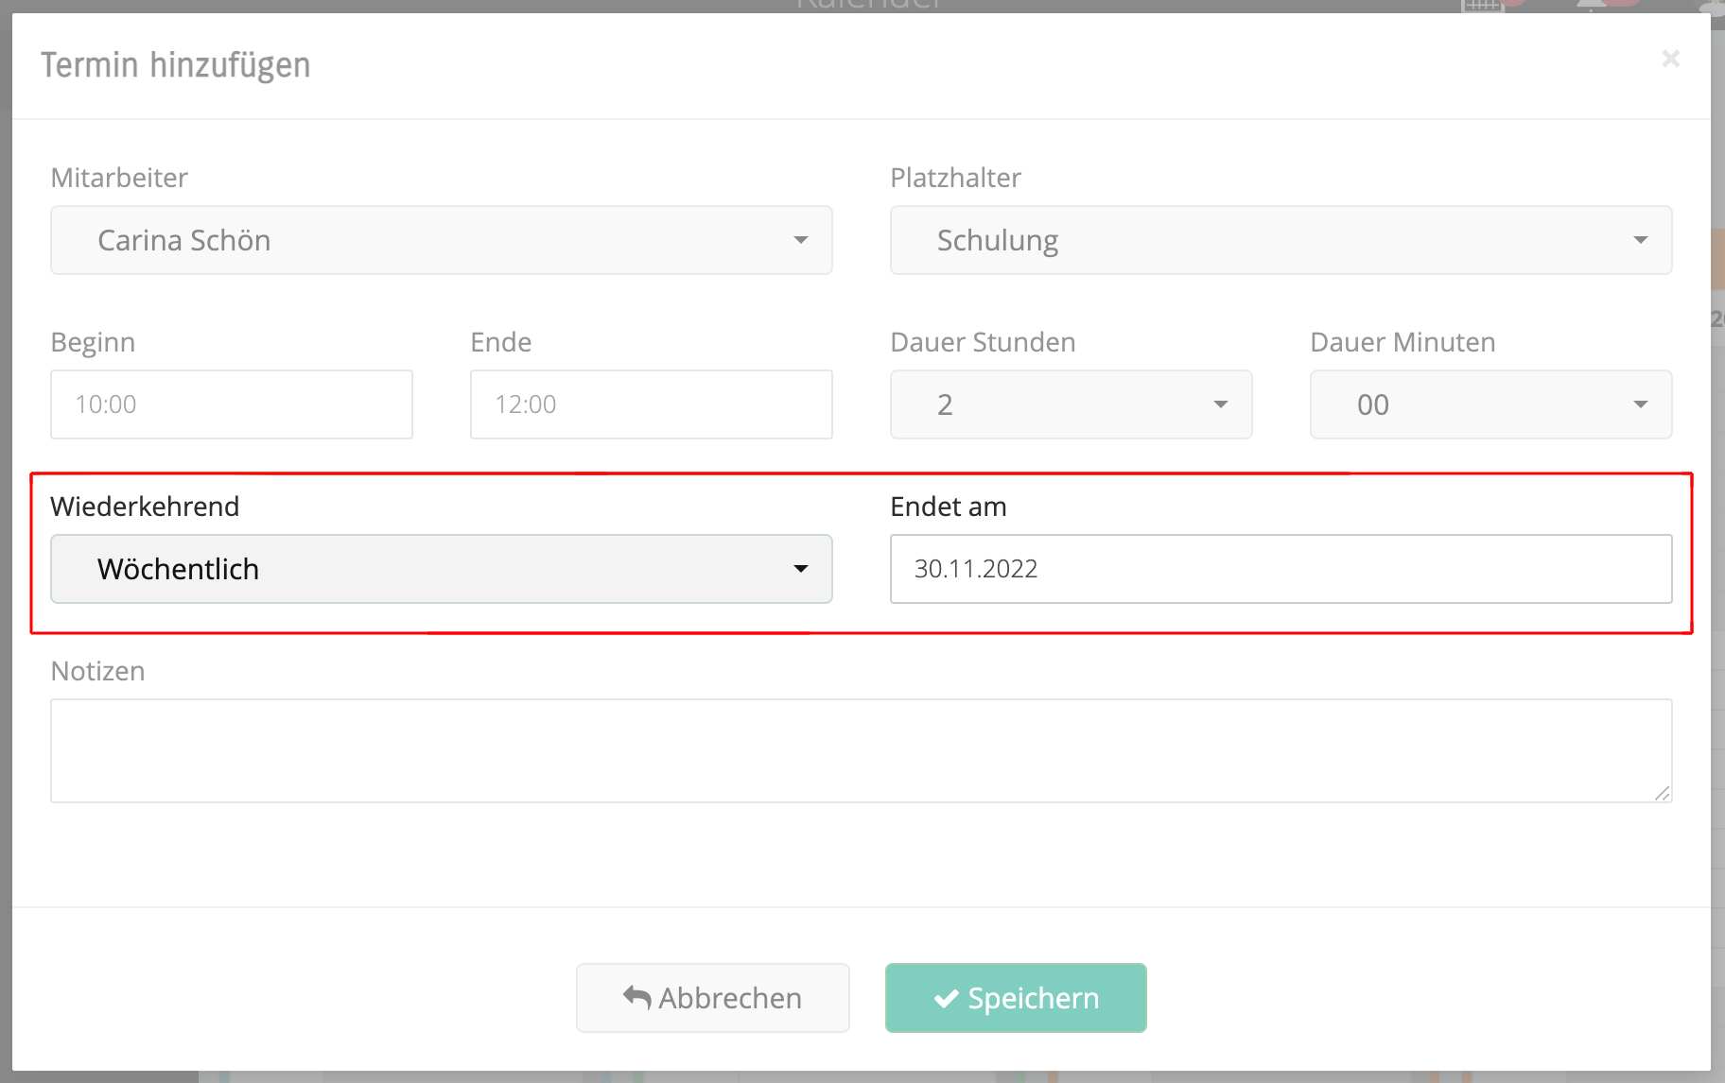This screenshot has height=1083, width=1725.
Task: Open the Dauer Minuten dropdown
Action: [1490, 404]
